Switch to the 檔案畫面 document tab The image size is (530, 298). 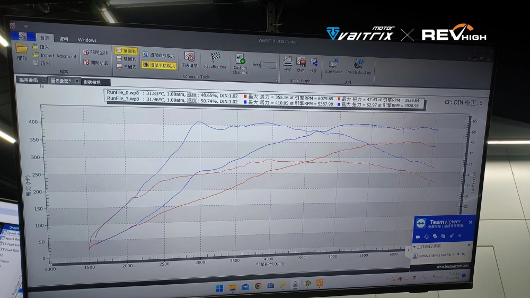[x=28, y=80]
